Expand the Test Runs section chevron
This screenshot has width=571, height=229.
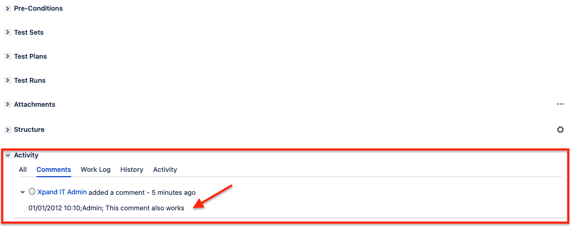[7, 80]
